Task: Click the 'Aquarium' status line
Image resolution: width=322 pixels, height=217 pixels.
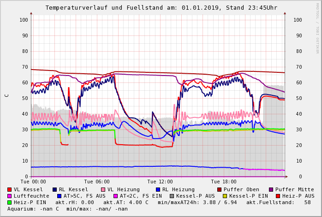Action: (x=67, y=209)
